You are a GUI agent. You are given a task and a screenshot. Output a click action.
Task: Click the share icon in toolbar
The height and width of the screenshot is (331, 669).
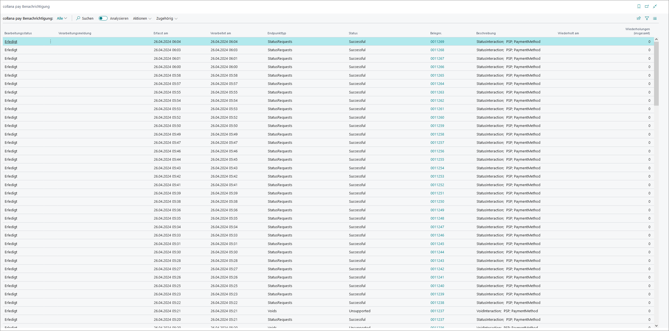tap(639, 18)
